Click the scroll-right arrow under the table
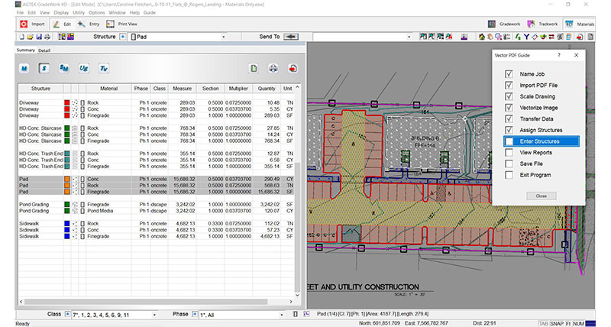 pos(291,302)
